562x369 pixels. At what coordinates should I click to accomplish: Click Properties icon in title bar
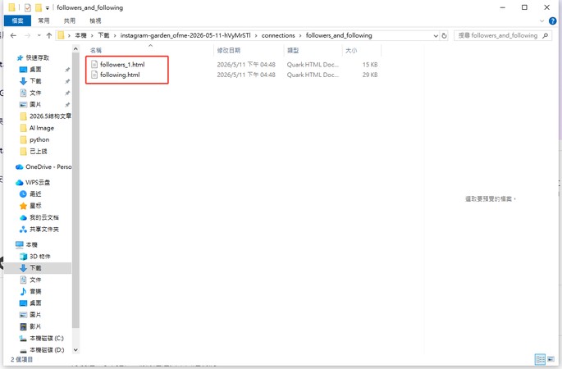tap(28, 7)
